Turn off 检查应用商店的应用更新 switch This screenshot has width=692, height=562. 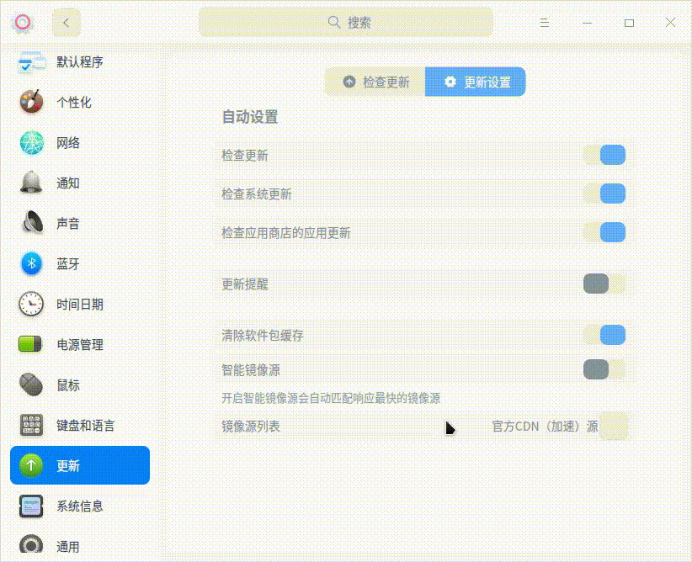(604, 232)
